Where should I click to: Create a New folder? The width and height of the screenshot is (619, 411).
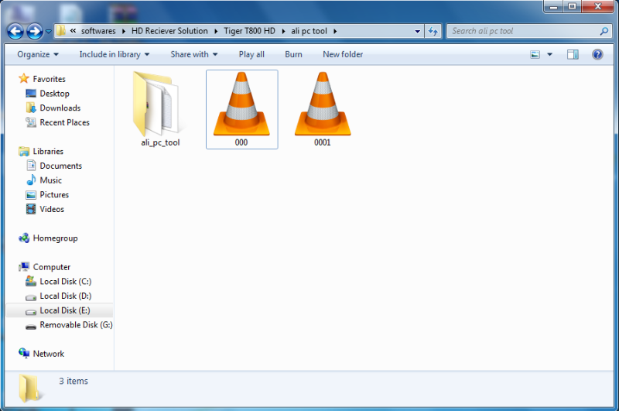click(343, 54)
